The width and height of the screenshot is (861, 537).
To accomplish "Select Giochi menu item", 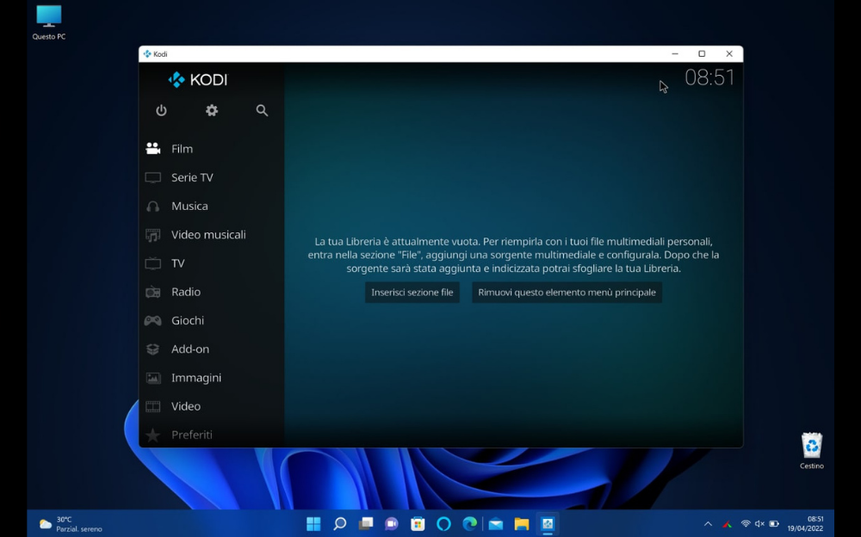I will pyautogui.click(x=187, y=320).
